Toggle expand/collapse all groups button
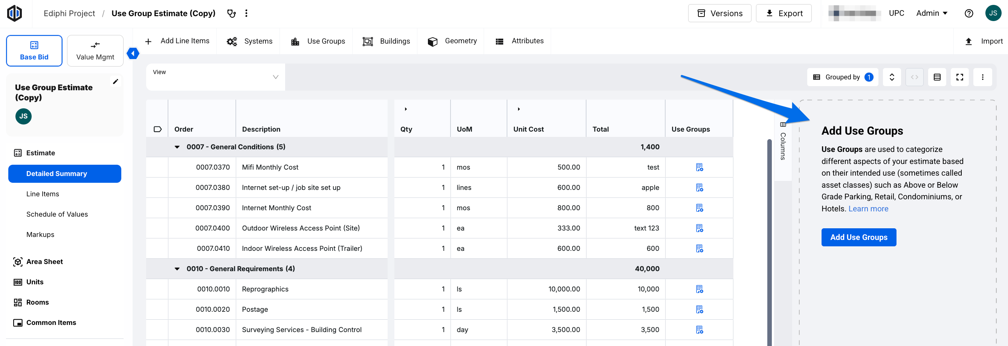 tap(891, 77)
